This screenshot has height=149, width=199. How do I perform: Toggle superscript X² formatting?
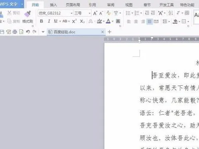coord(74,21)
